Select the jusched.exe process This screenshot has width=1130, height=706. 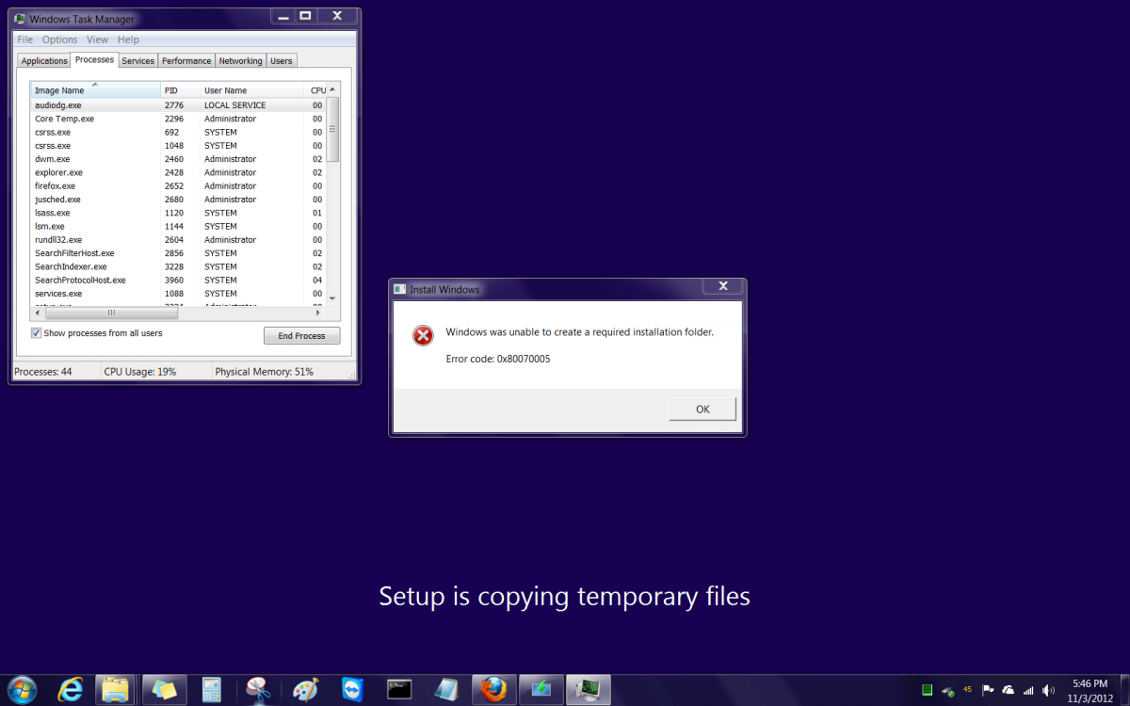click(x=179, y=200)
